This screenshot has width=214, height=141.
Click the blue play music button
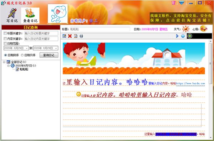(x=177, y=36)
